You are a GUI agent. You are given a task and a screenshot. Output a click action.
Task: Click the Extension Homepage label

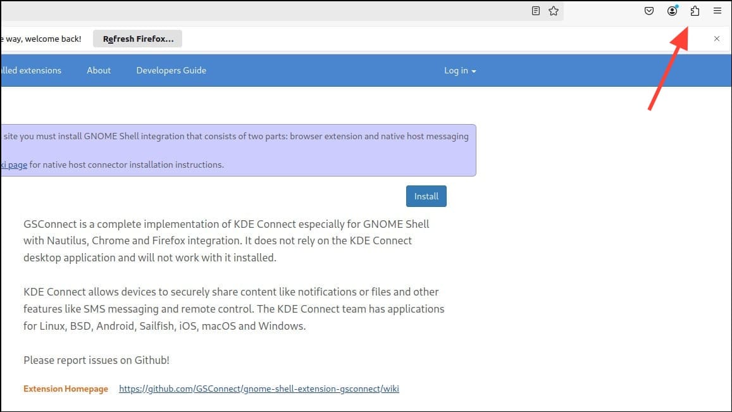66,389
